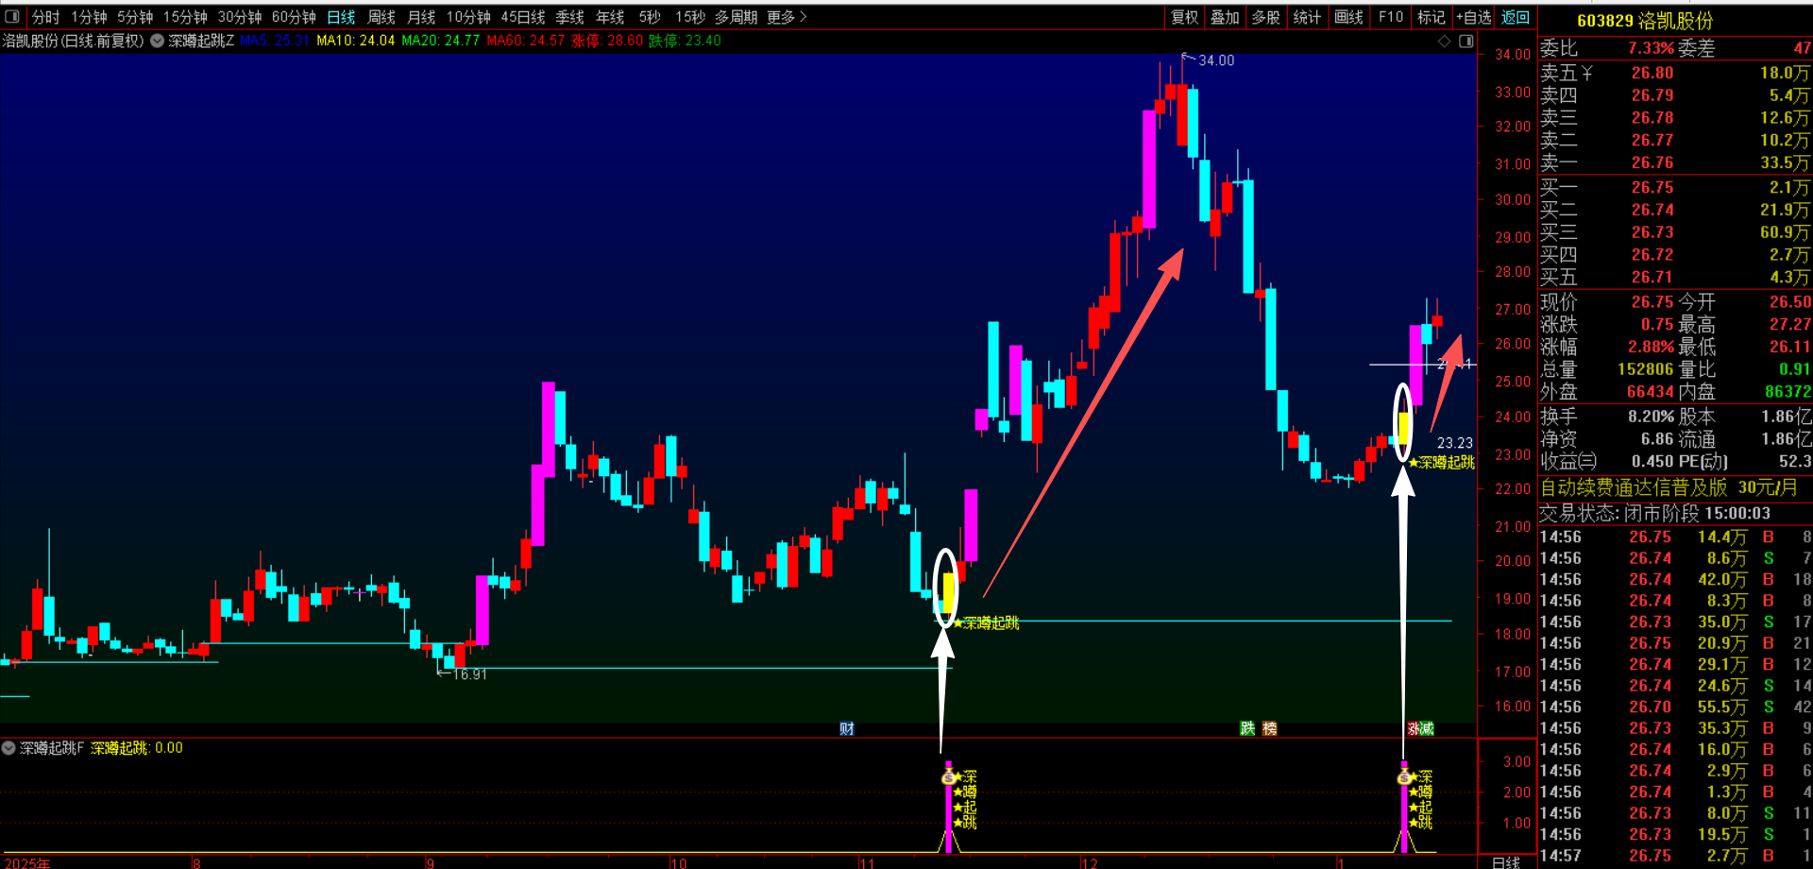Click the 减 marker icon
The image size is (1813, 869).
(1427, 728)
